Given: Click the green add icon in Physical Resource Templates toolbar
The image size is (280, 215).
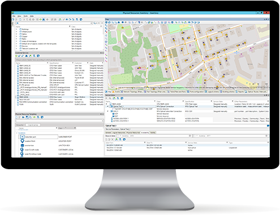Looking at the screenshot, I should (35, 117).
